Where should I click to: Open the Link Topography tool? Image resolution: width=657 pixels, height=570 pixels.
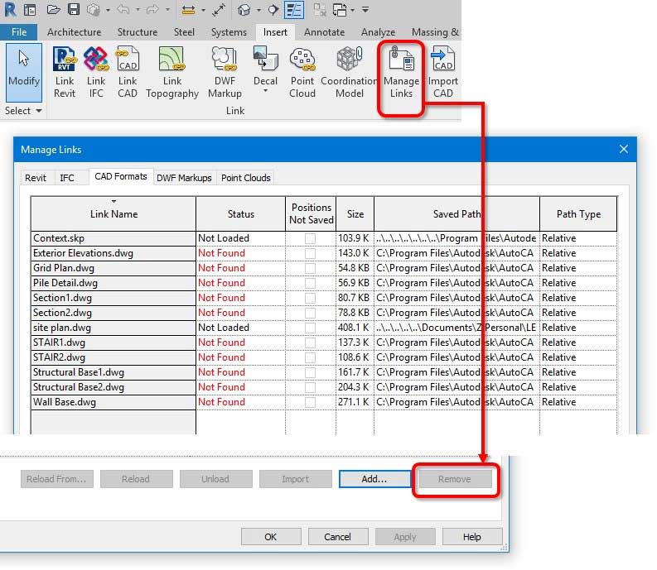(172, 73)
